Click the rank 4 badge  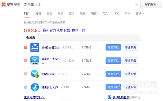[x=26, y=87]
